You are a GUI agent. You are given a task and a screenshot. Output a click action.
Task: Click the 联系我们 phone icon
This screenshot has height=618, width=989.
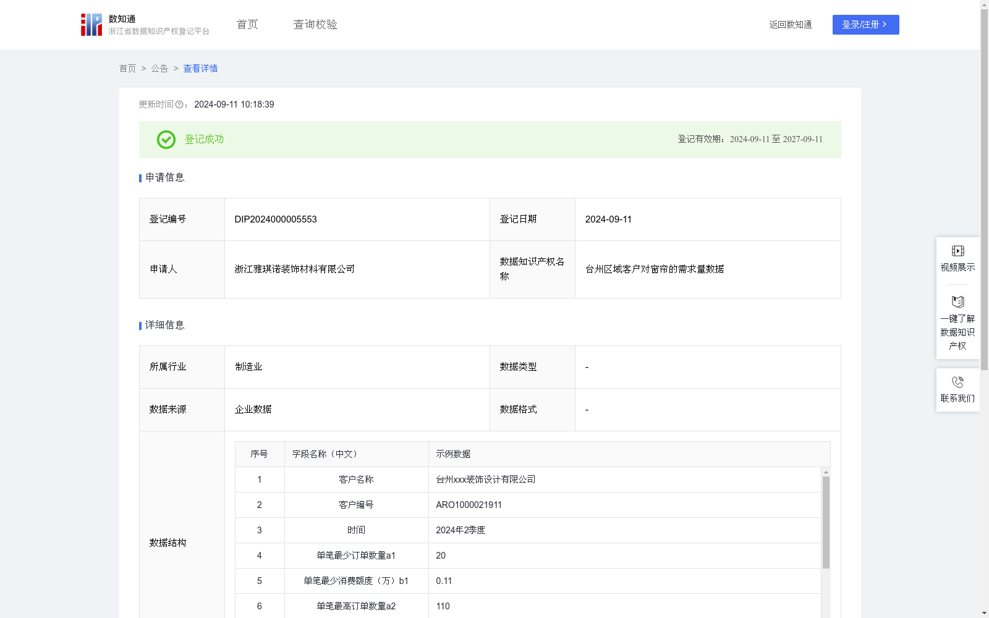[957, 383]
